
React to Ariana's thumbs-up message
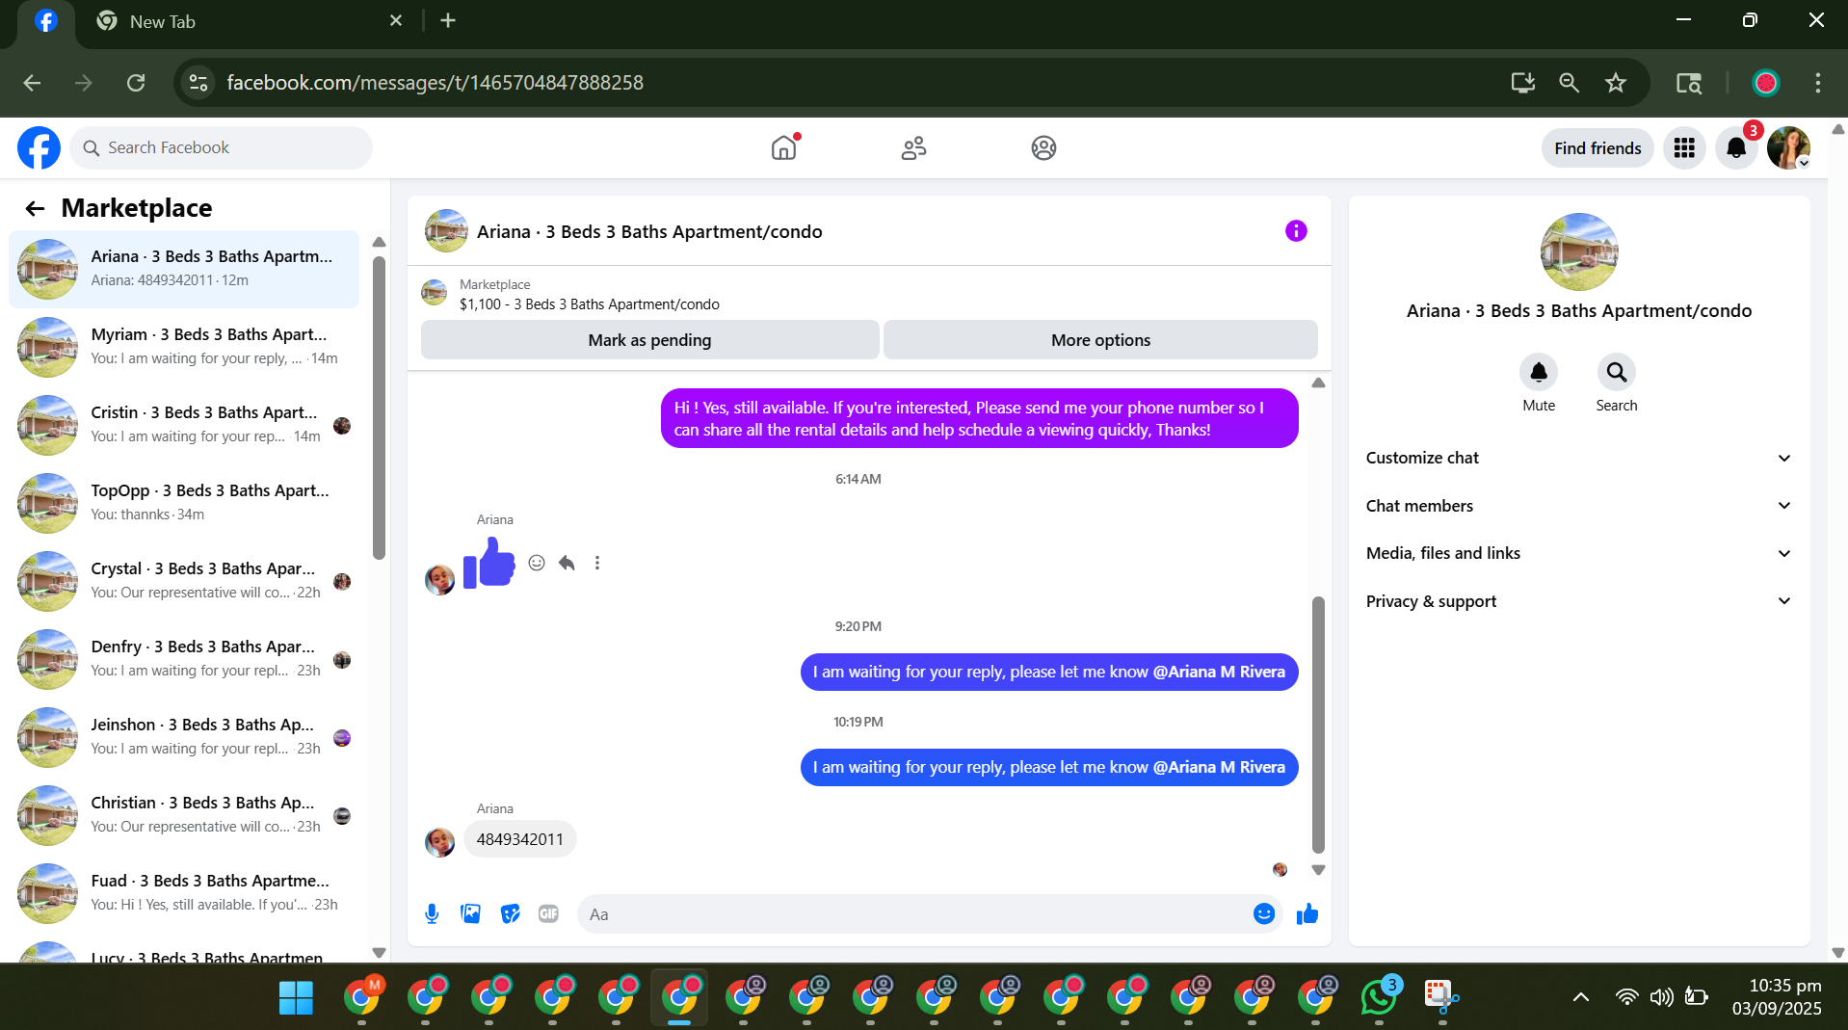pyautogui.click(x=537, y=563)
